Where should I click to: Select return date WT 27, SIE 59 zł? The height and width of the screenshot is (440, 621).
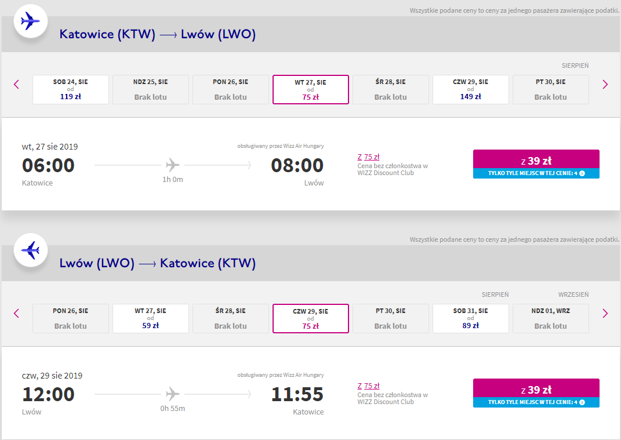[x=151, y=318]
